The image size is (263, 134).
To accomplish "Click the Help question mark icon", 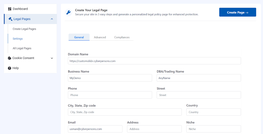I will [x=10, y=68].
